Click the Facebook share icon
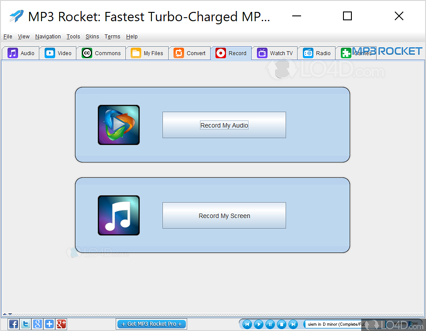This screenshot has height=331, width=426. click(x=13, y=324)
